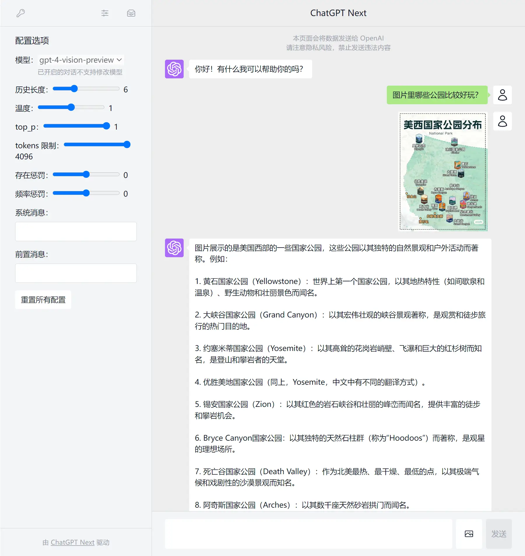Viewport: 525px width, 556px height.
Task: Click the image upload icon
Action: point(469,534)
